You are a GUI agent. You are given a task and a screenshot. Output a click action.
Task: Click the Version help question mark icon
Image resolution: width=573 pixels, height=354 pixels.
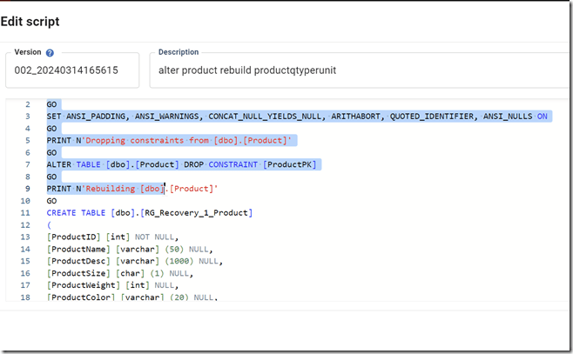coord(50,53)
